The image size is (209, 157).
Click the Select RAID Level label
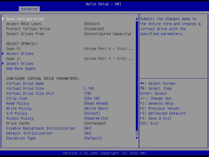coord(24,24)
